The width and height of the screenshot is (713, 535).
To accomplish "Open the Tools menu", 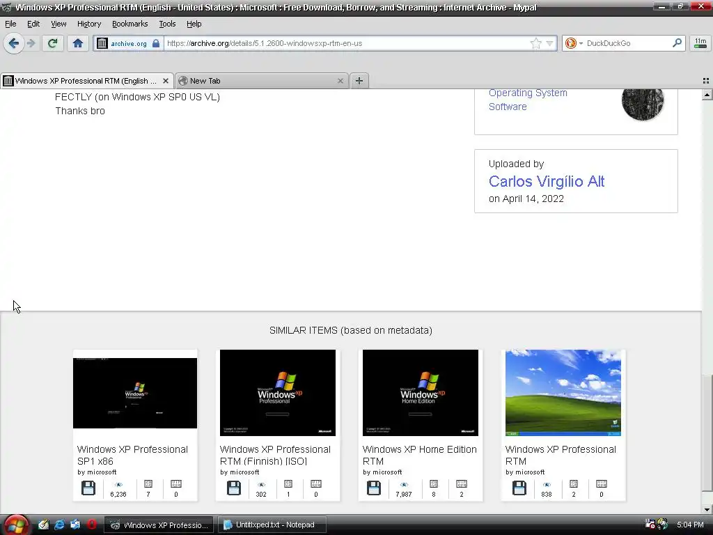I will click(x=167, y=24).
